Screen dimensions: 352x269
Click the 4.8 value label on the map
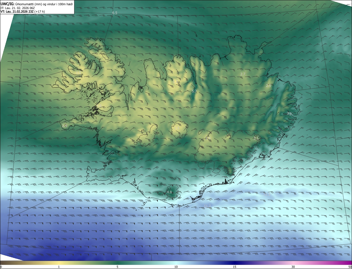click(169, 192)
